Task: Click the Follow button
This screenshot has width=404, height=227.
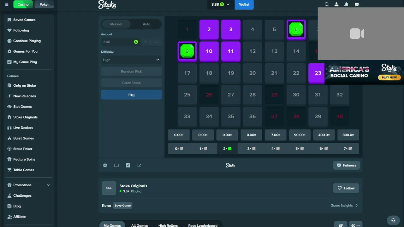Action: pyautogui.click(x=346, y=188)
